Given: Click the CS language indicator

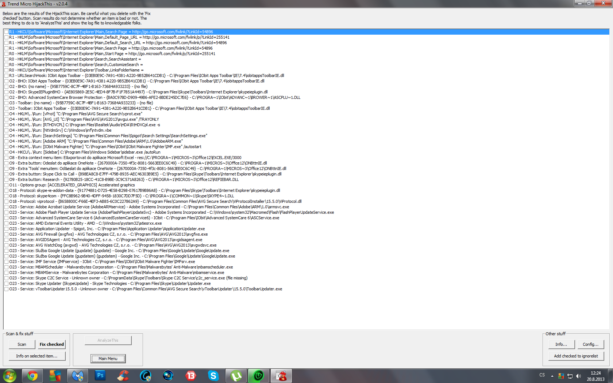Looking at the screenshot, I should click(x=542, y=375).
